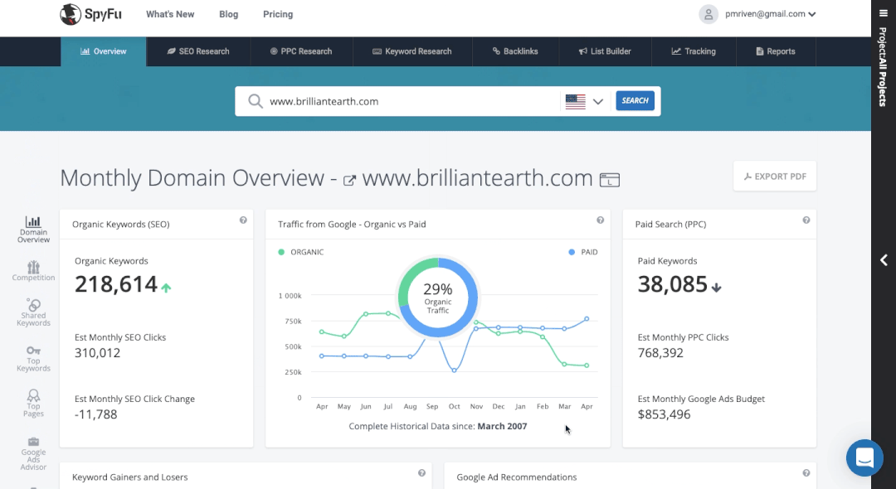Click help icon on Paid Search card
Screen dimensions: 896x489
[806, 220]
